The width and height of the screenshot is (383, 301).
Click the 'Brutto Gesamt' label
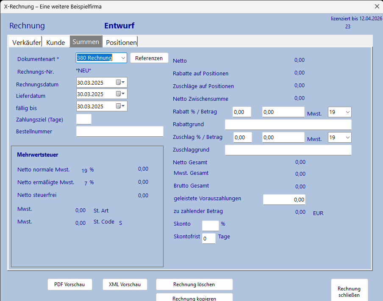(191, 186)
